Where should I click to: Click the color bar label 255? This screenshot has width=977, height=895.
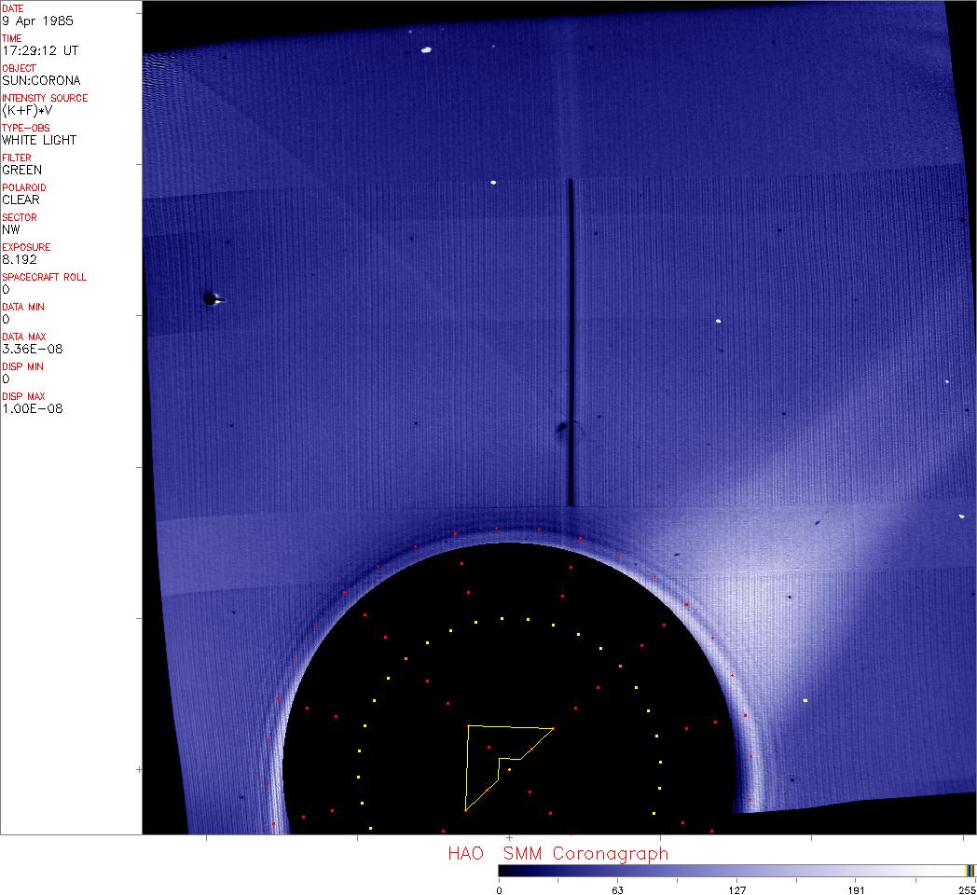pos(967,890)
